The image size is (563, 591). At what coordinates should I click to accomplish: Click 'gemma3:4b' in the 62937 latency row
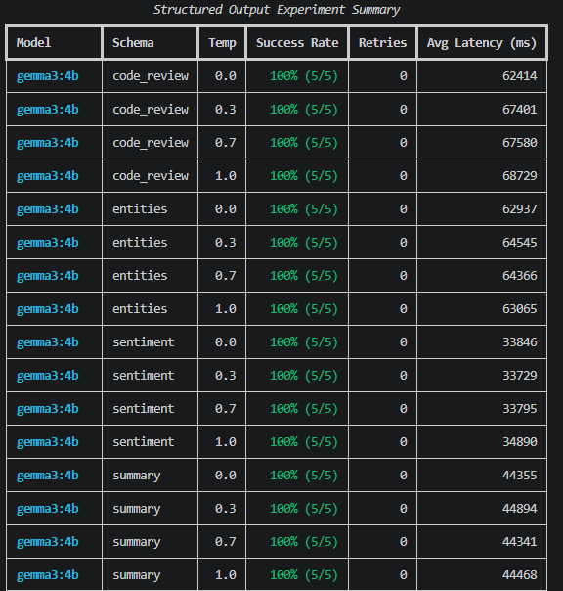click(x=48, y=209)
